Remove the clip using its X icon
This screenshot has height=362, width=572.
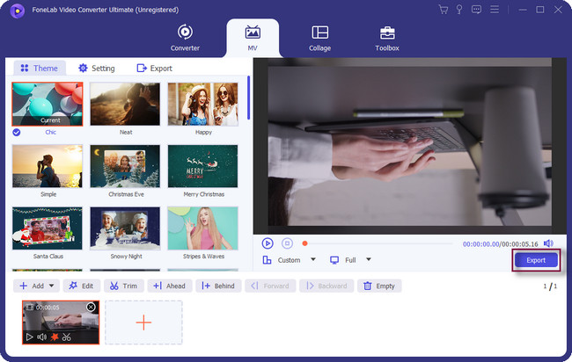click(x=91, y=308)
